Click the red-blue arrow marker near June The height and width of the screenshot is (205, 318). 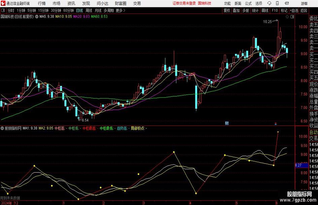pyautogui.click(x=276, y=124)
